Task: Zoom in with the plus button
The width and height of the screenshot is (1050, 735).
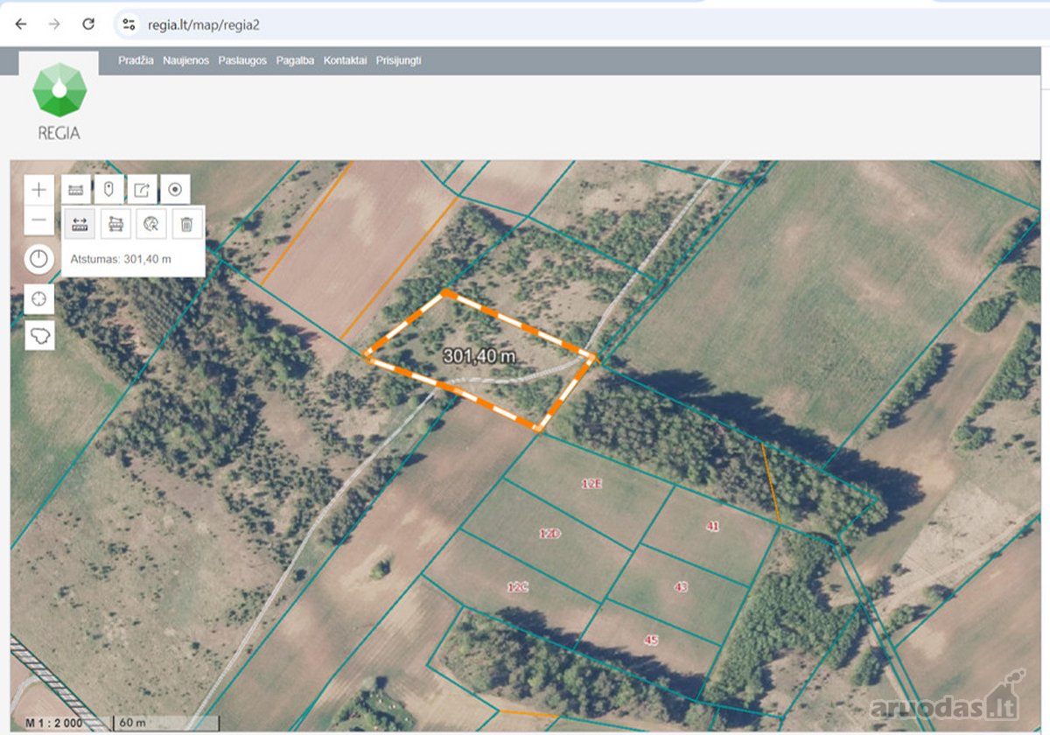Action: tap(38, 190)
